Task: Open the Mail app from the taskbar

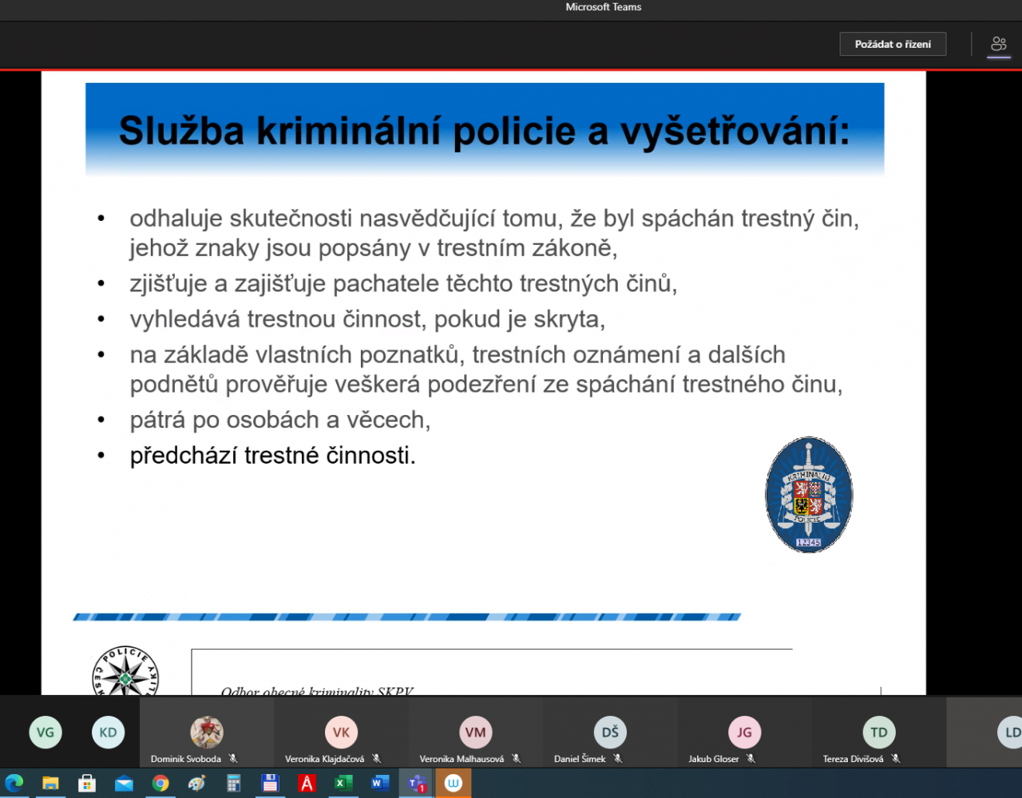Action: tap(124, 784)
